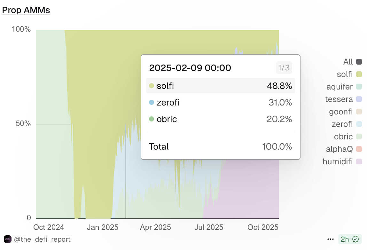Image resolution: width=367 pixels, height=250 pixels.
Task: Open the three-dot more options menu
Action: tap(331, 239)
